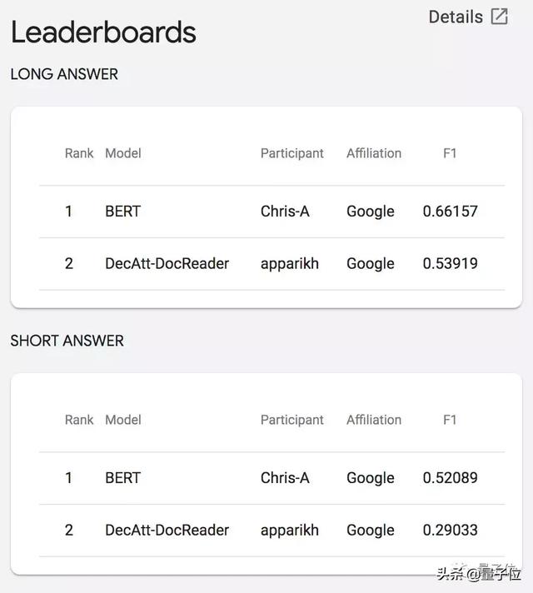Click Chris-A participant in Long Answer table

(285, 211)
